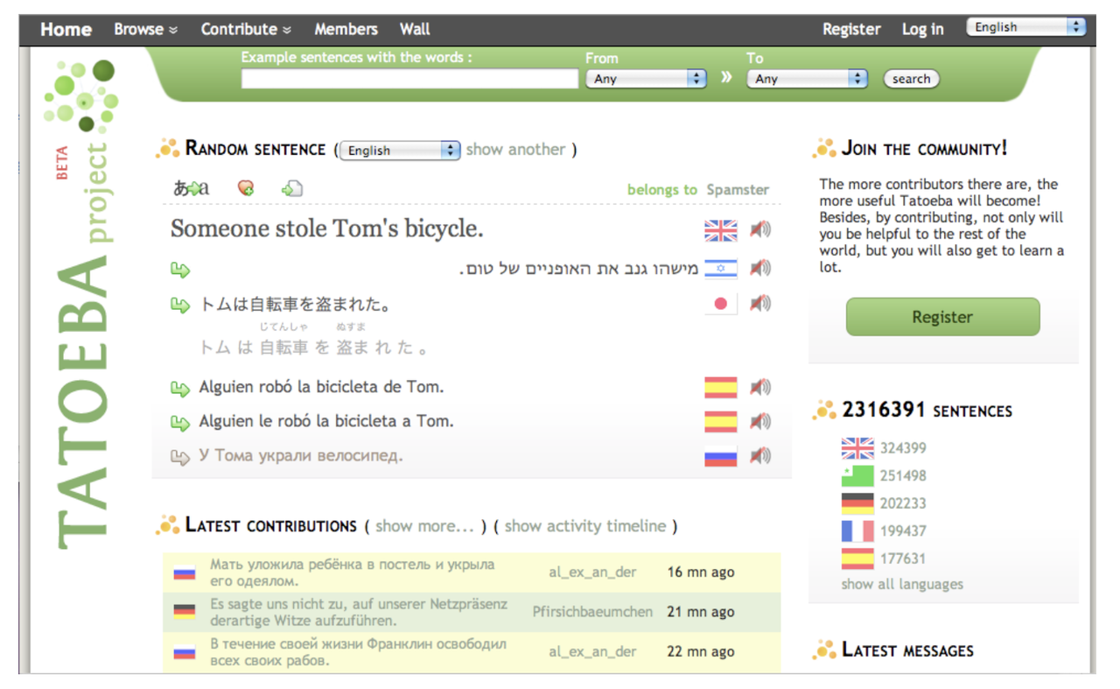Open gray arrow for indirect Russian translation
Image resolution: width=1120 pixels, height=689 pixels.
pos(180,456)
